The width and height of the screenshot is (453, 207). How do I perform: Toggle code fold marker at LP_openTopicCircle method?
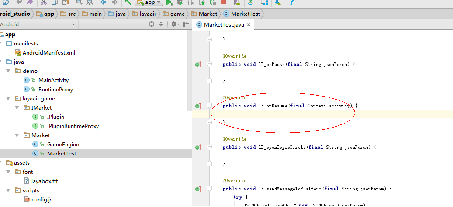[x=209, y=147]
